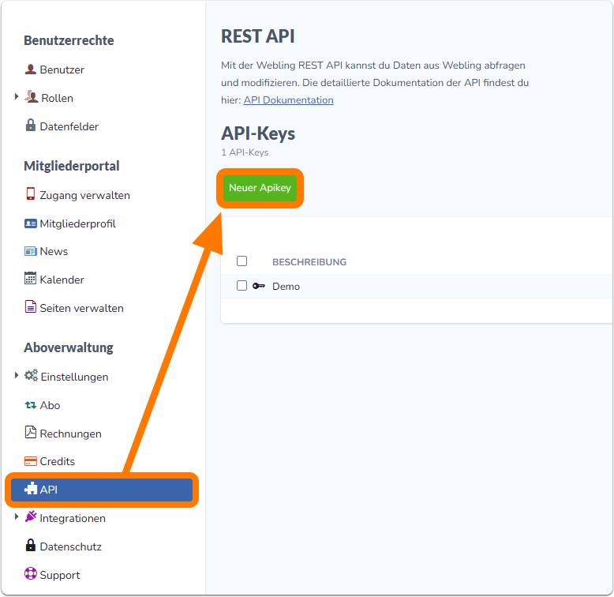
Task: Open the News menu label
Action: pos(54,251)
